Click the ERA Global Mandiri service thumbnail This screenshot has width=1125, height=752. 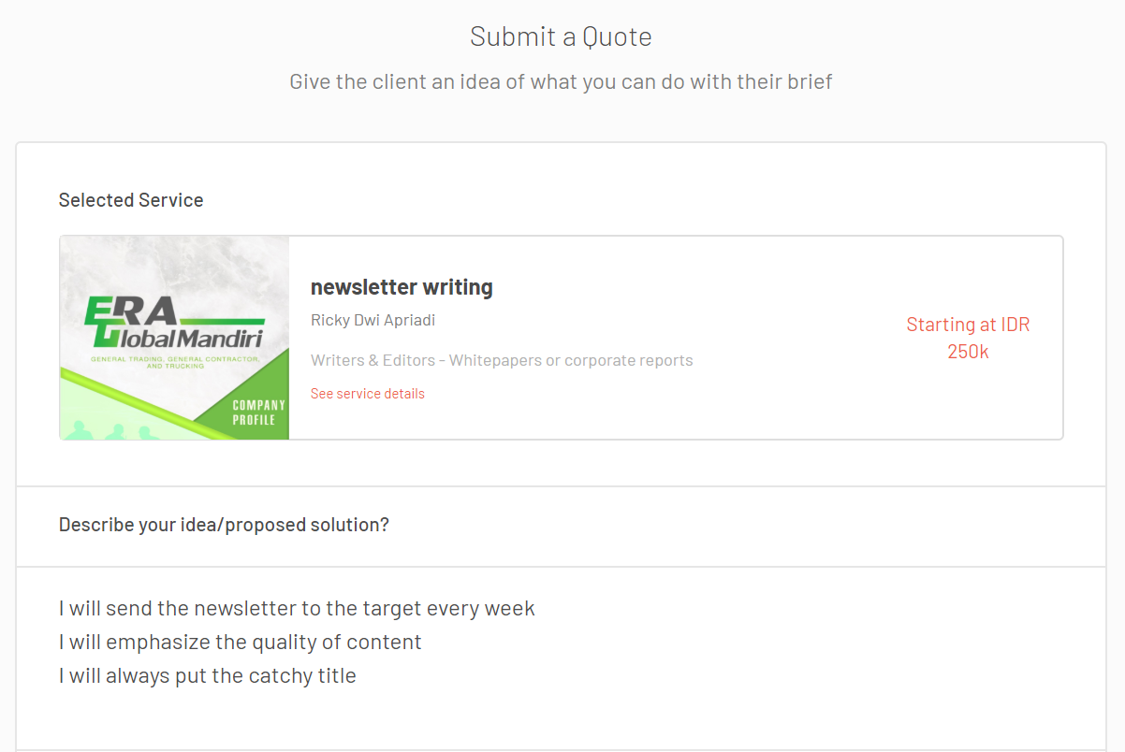pos(174,338)
